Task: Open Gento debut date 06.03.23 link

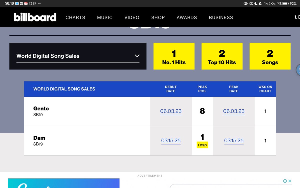Action: point(171,111)
